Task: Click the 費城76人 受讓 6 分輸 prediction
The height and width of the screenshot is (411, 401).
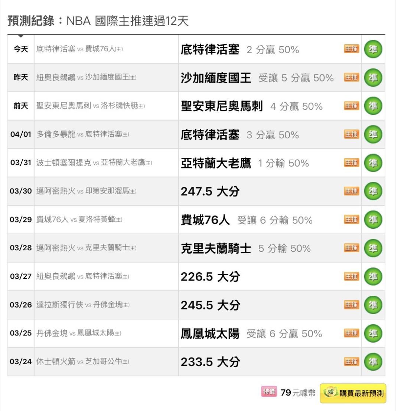Action: pos(247,220)
